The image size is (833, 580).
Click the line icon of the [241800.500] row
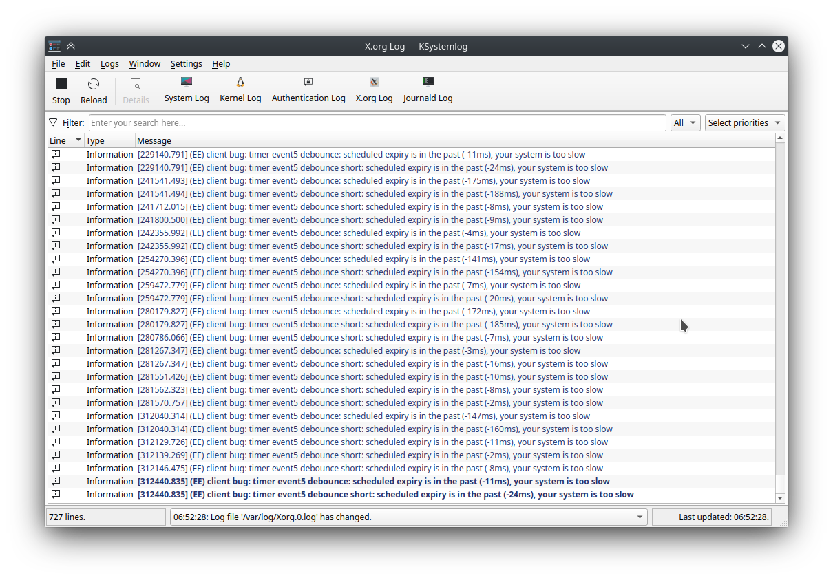(56, 219)
